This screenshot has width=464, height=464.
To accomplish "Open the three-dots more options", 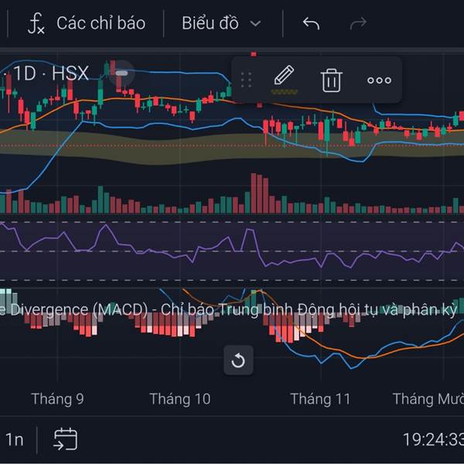I will pos(379,80).
